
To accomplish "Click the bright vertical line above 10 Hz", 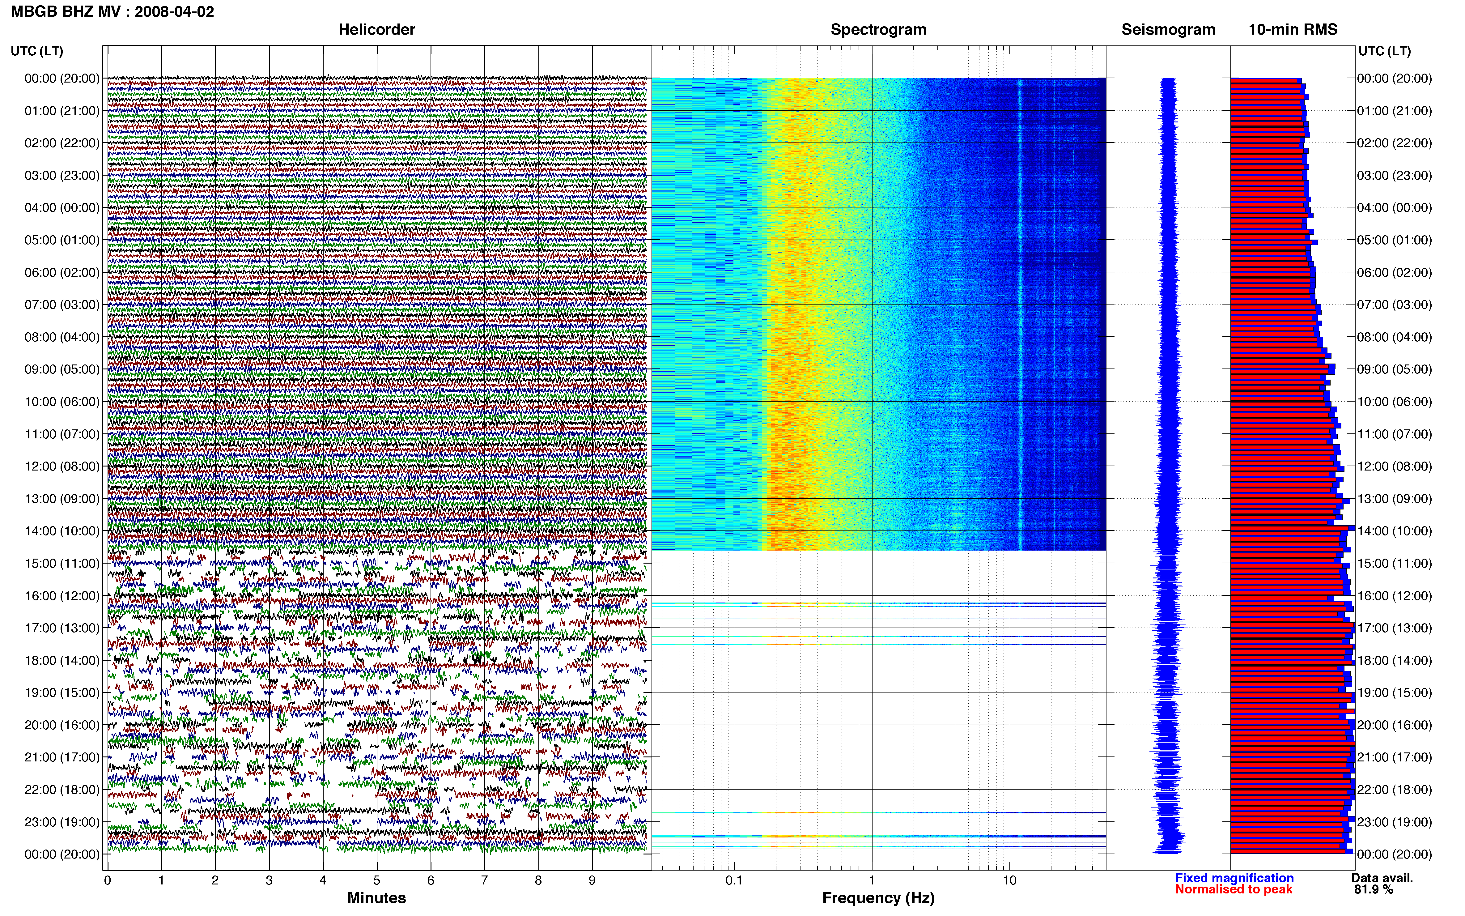I will (x=1020, y=314).
